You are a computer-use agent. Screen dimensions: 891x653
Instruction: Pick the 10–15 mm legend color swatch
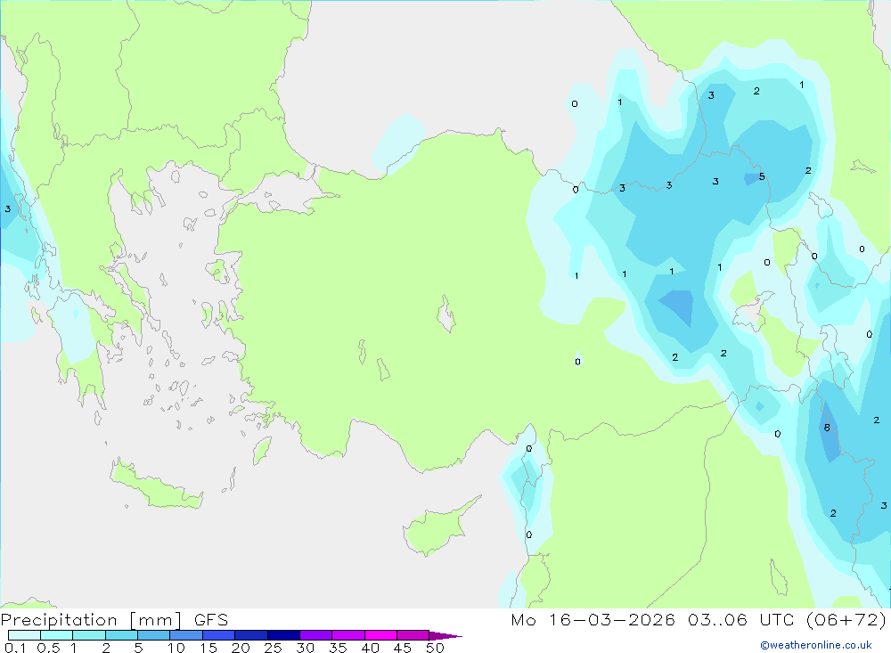click(x=186, y=635)
